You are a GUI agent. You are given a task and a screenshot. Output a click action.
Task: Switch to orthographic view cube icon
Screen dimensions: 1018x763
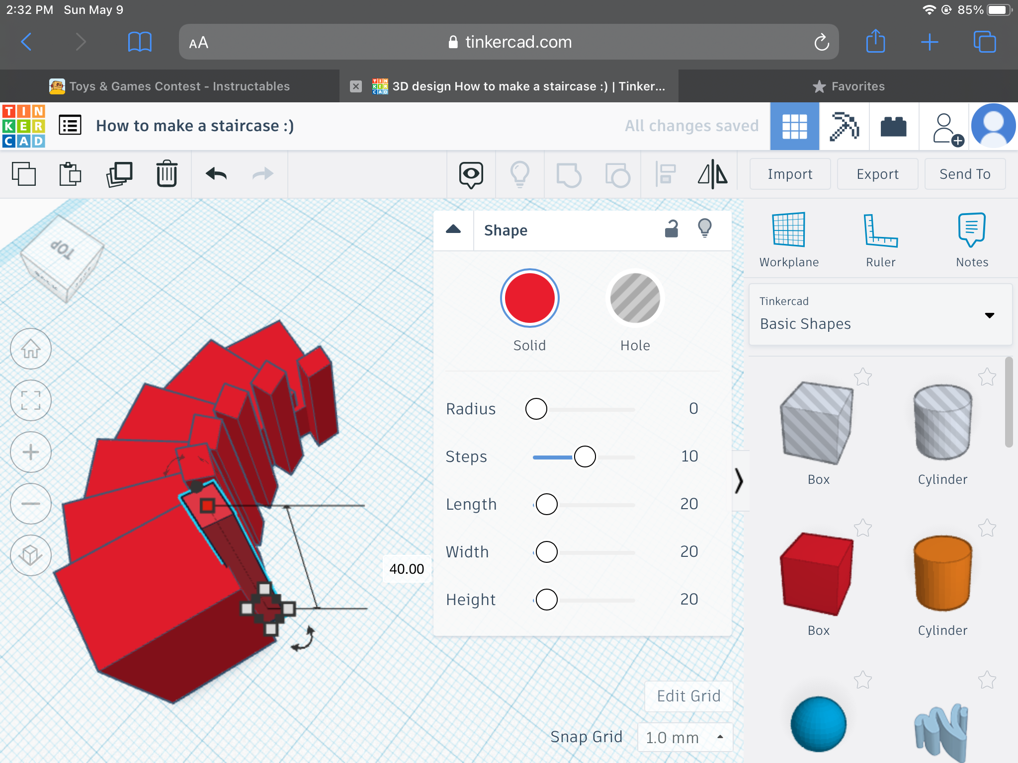point(31,555)
